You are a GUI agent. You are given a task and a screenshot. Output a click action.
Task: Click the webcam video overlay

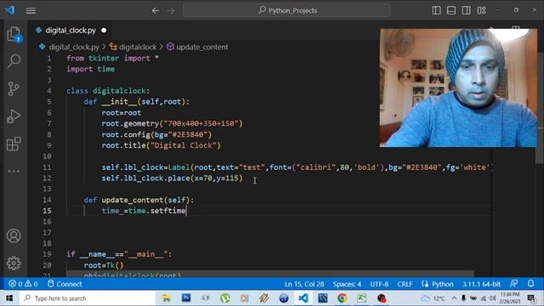click(x=458, y=88)
